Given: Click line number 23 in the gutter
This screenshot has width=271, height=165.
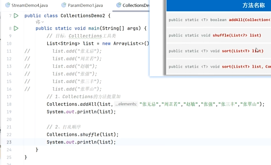Looking at the screenshot, I should tap(9, 142).
